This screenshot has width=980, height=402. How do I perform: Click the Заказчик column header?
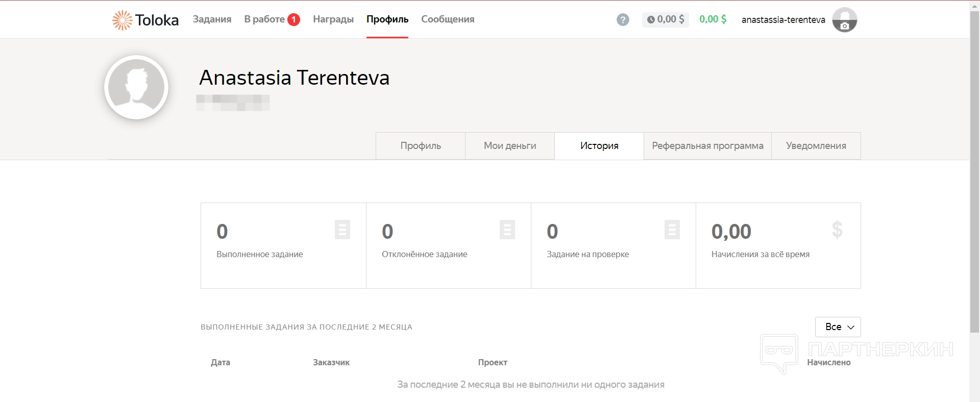tap(331, 362)
